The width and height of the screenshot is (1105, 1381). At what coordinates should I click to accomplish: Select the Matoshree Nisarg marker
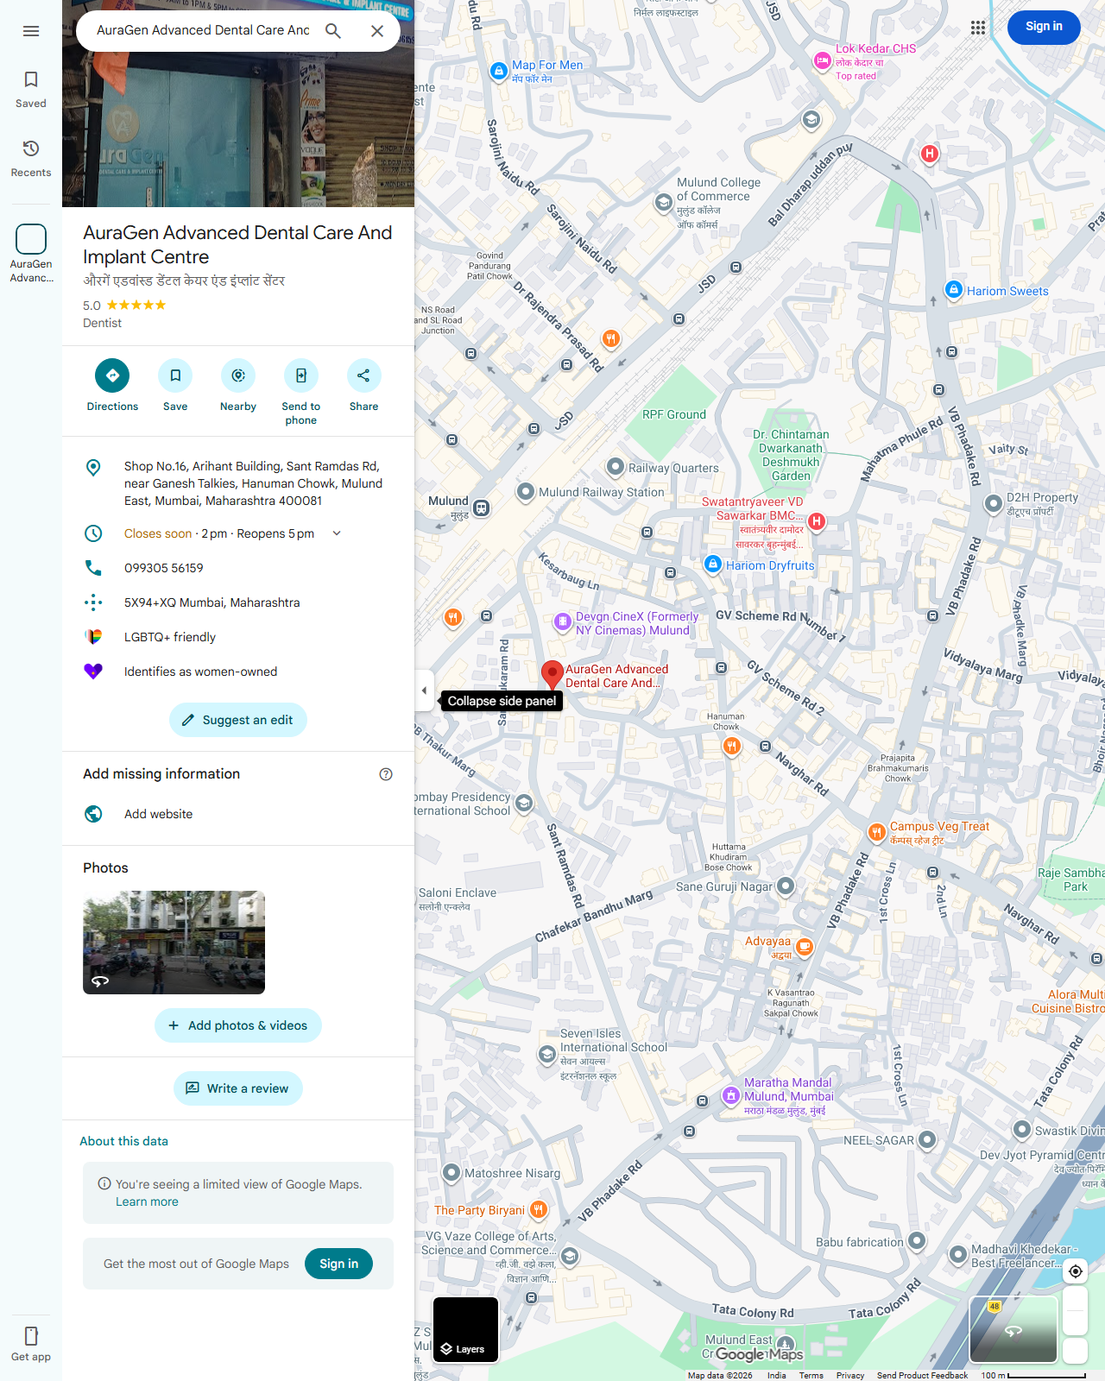[x=451, y=1172]
